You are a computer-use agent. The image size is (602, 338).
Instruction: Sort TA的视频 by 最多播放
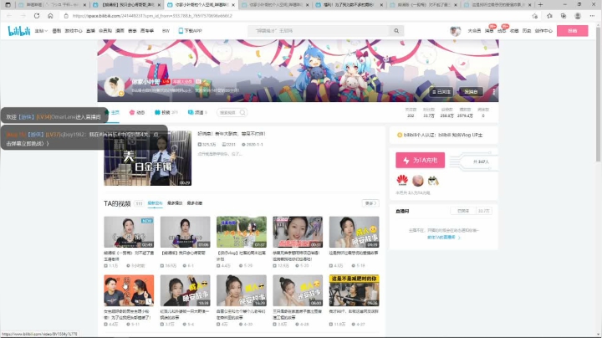pyautogui.click(x=175, y=203)
